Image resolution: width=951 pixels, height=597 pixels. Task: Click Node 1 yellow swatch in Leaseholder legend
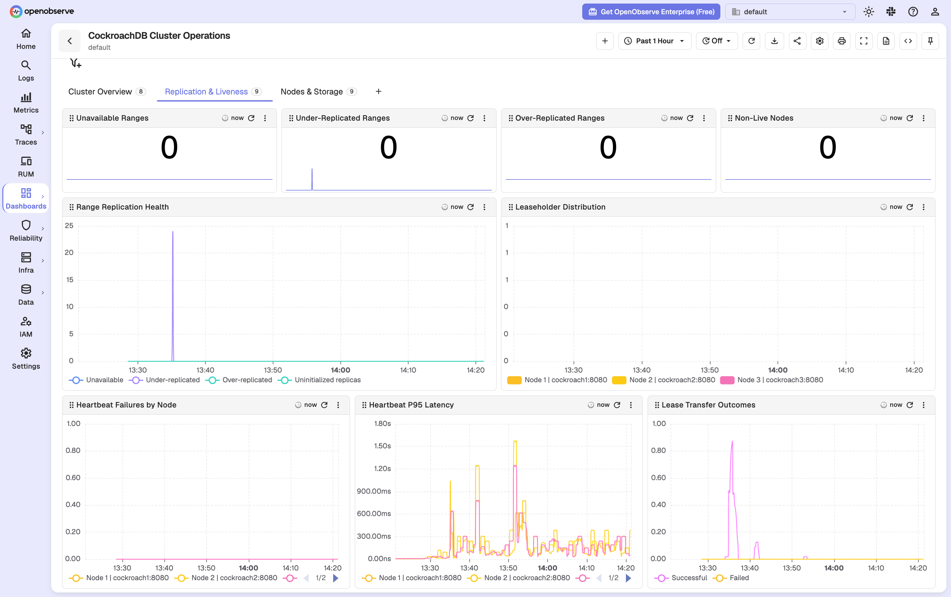click(x=514, y=380)
